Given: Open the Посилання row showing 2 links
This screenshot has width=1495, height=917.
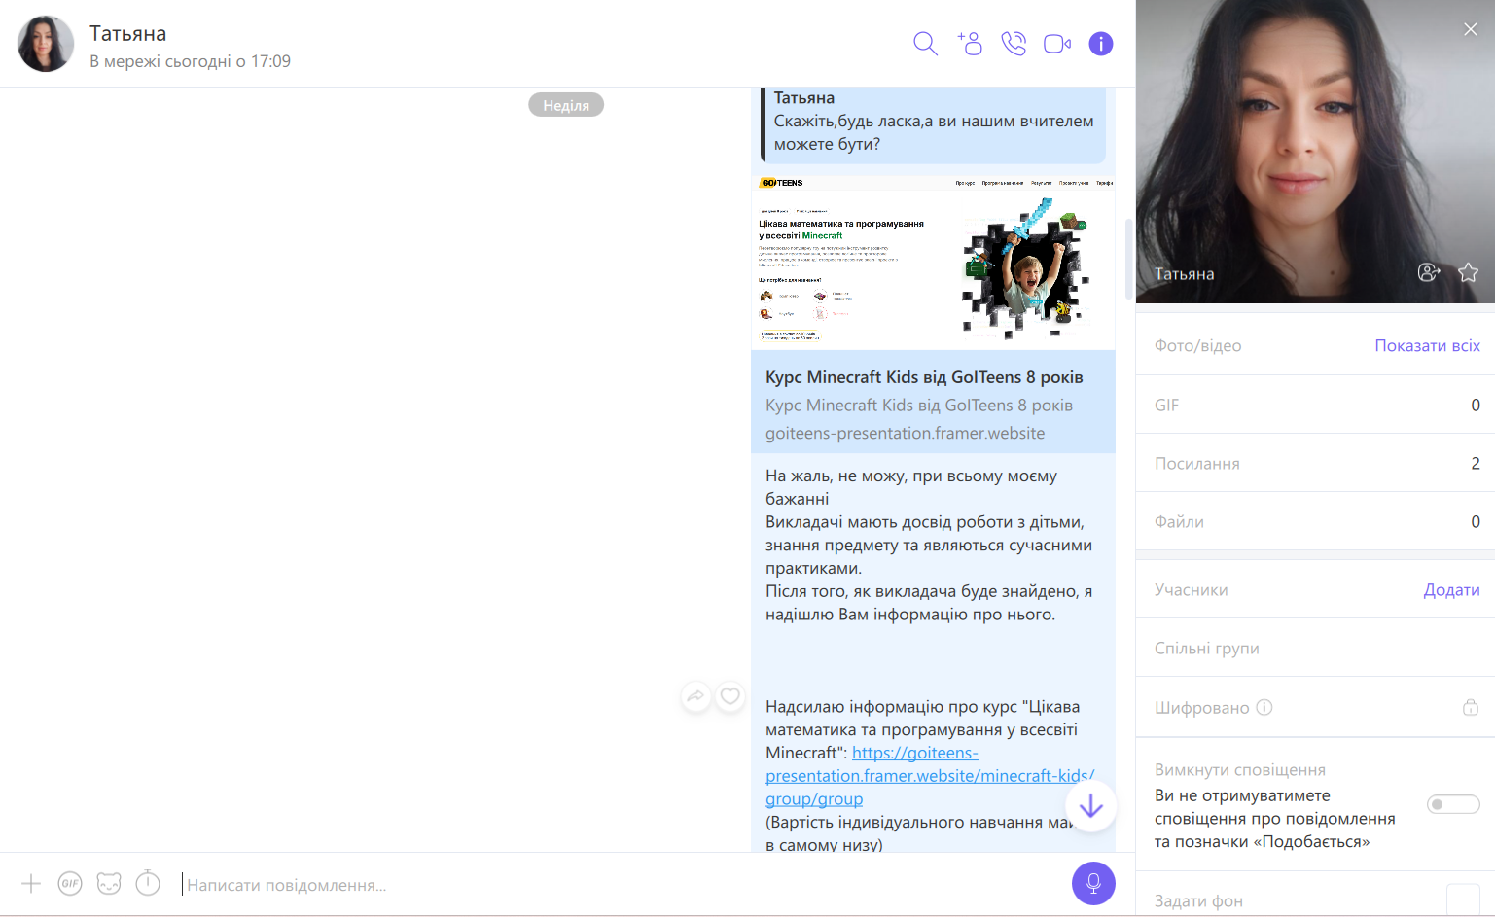Looking at the screenshot, I should (x=1315, y=463).
